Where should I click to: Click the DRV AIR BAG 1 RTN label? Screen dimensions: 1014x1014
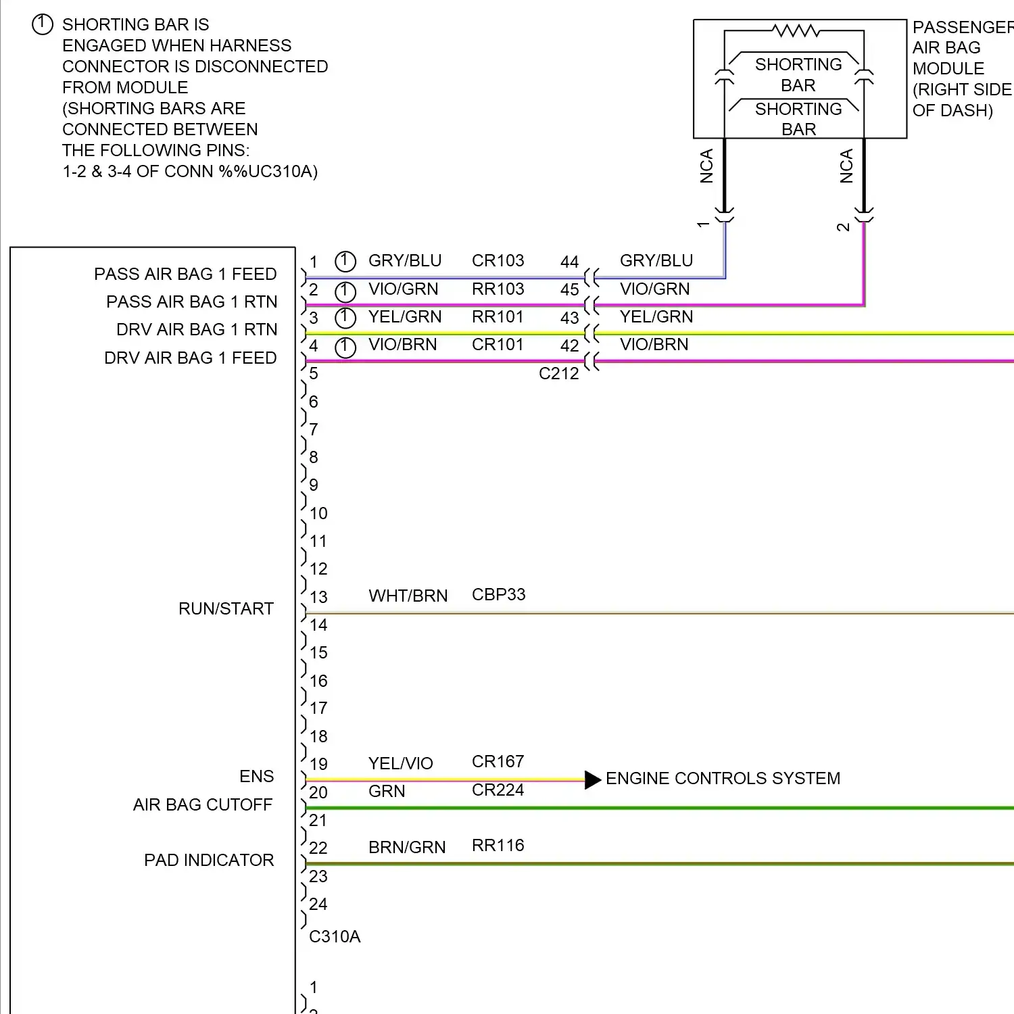coord(197,329)
